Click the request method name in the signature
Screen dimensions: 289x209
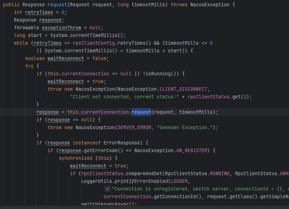tap(57, 5)
